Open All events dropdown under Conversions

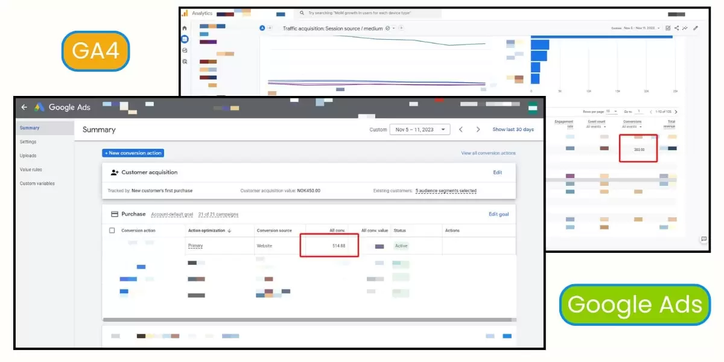click(632, 127)
